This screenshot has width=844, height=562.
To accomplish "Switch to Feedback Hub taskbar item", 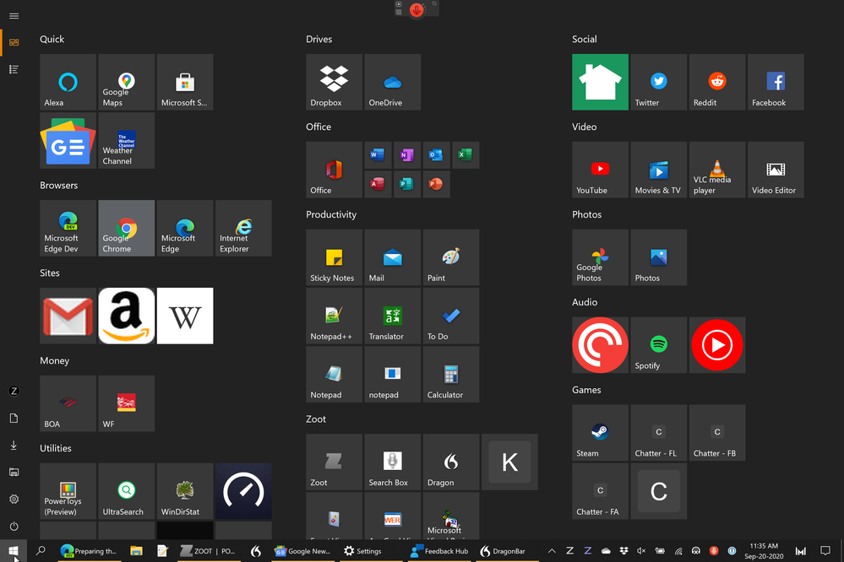I will pyautogui.click(x=439, y=551).
